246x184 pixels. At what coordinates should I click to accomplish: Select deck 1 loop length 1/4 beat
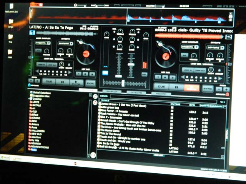[x=41, y=71]
